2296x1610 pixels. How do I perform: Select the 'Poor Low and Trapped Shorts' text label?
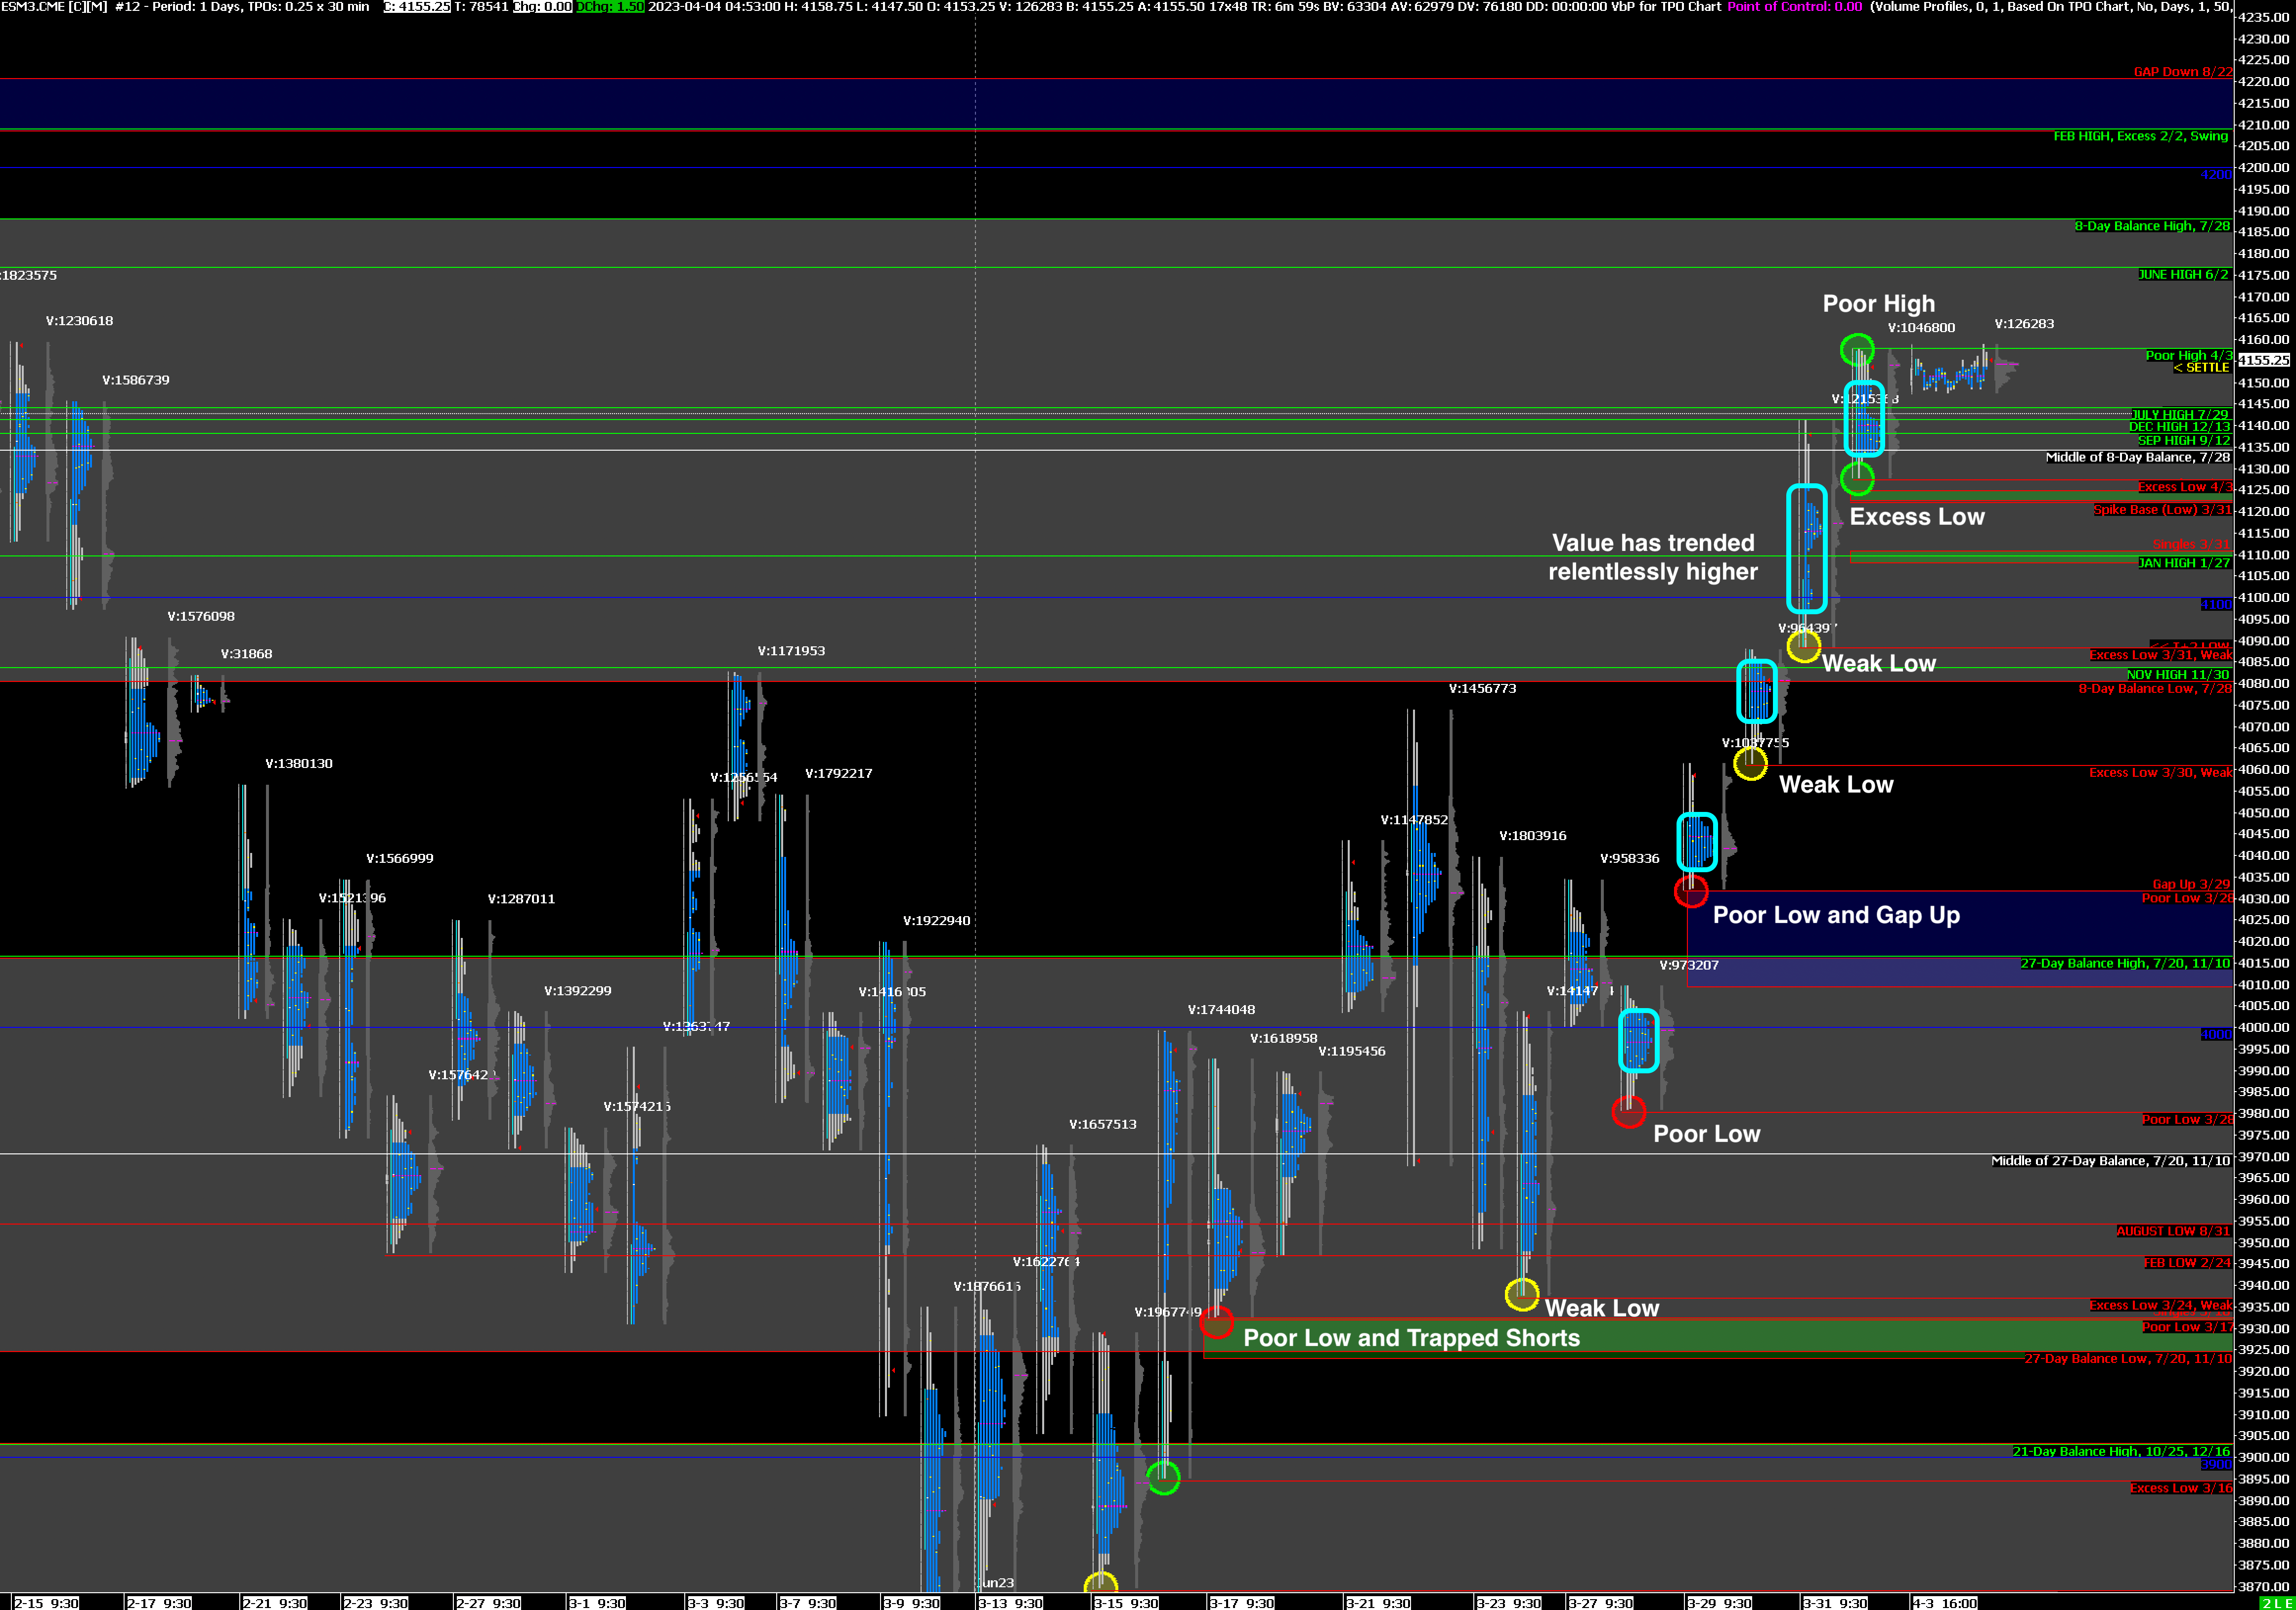tap(1411, 1338)
